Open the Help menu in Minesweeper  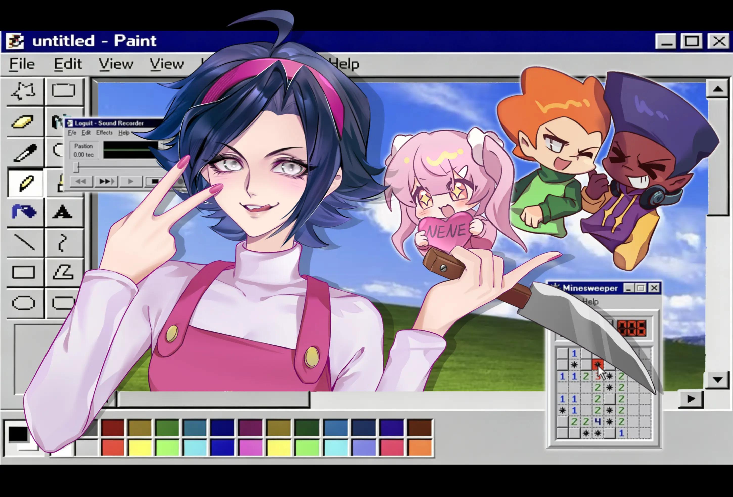pos(590,302)
